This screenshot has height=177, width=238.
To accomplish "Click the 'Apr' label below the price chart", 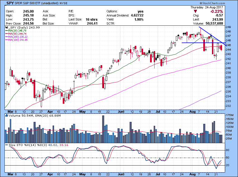I will (50, 112).
